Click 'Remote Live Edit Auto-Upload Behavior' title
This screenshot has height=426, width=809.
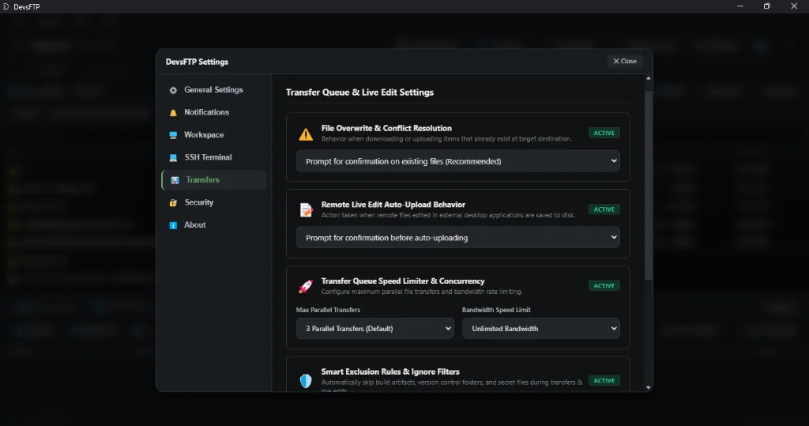393,205
